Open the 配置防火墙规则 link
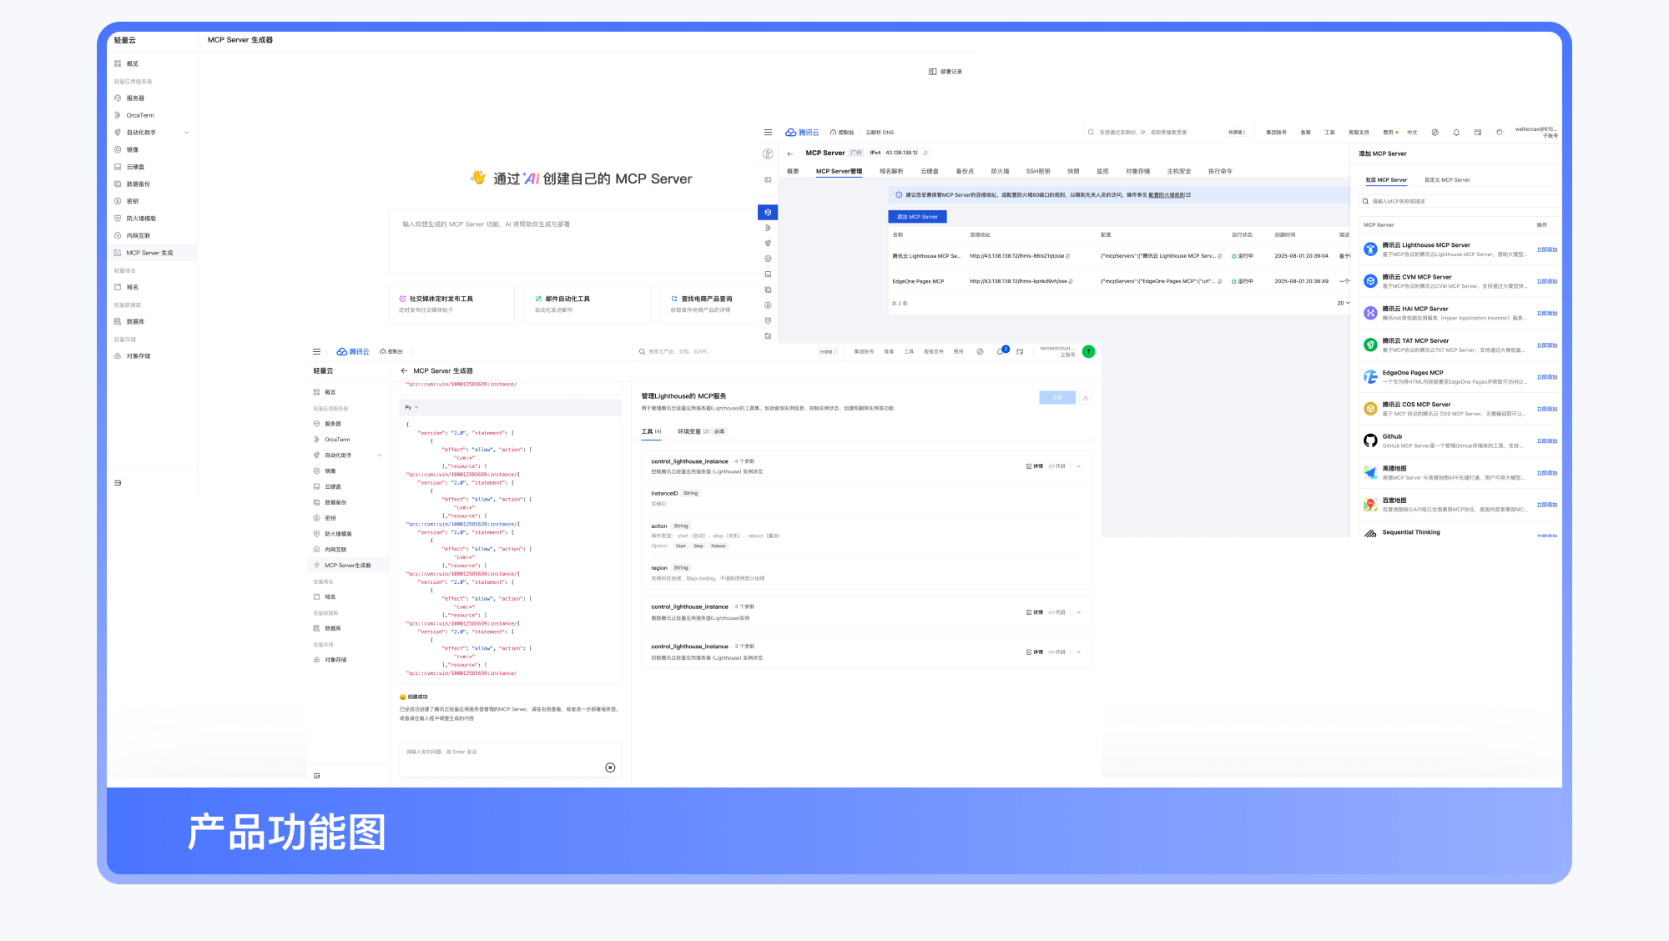 tap(1169, 195)
